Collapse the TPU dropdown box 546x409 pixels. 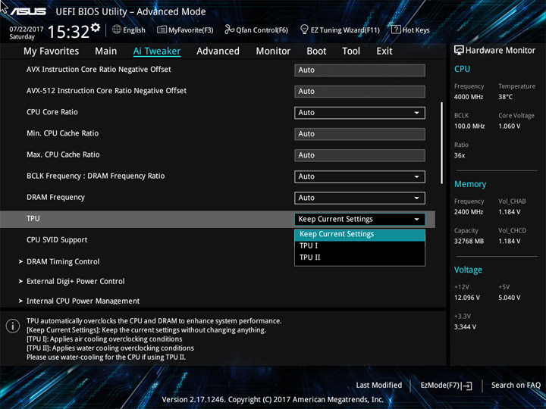(x=359, y=219)
